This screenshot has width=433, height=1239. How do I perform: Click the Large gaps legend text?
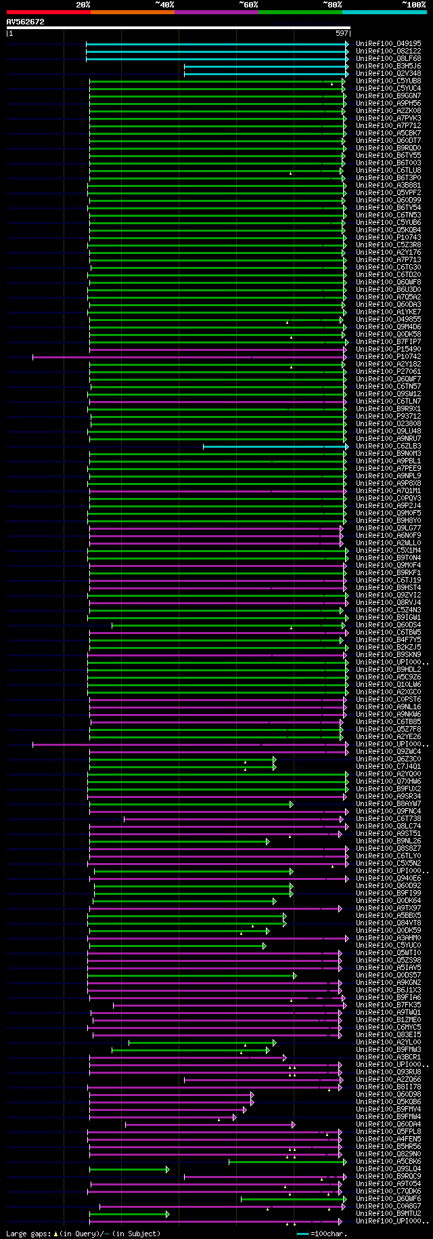[x=83, y=1234]
